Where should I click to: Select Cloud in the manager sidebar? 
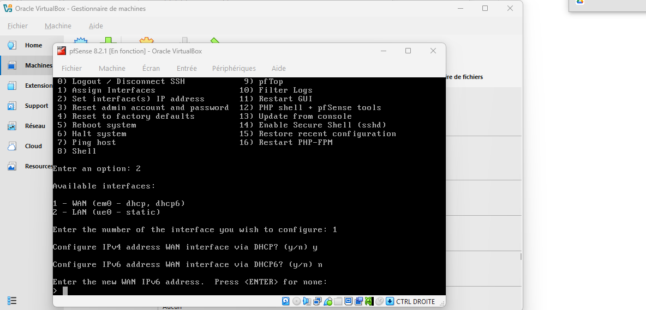click(33, 146)
